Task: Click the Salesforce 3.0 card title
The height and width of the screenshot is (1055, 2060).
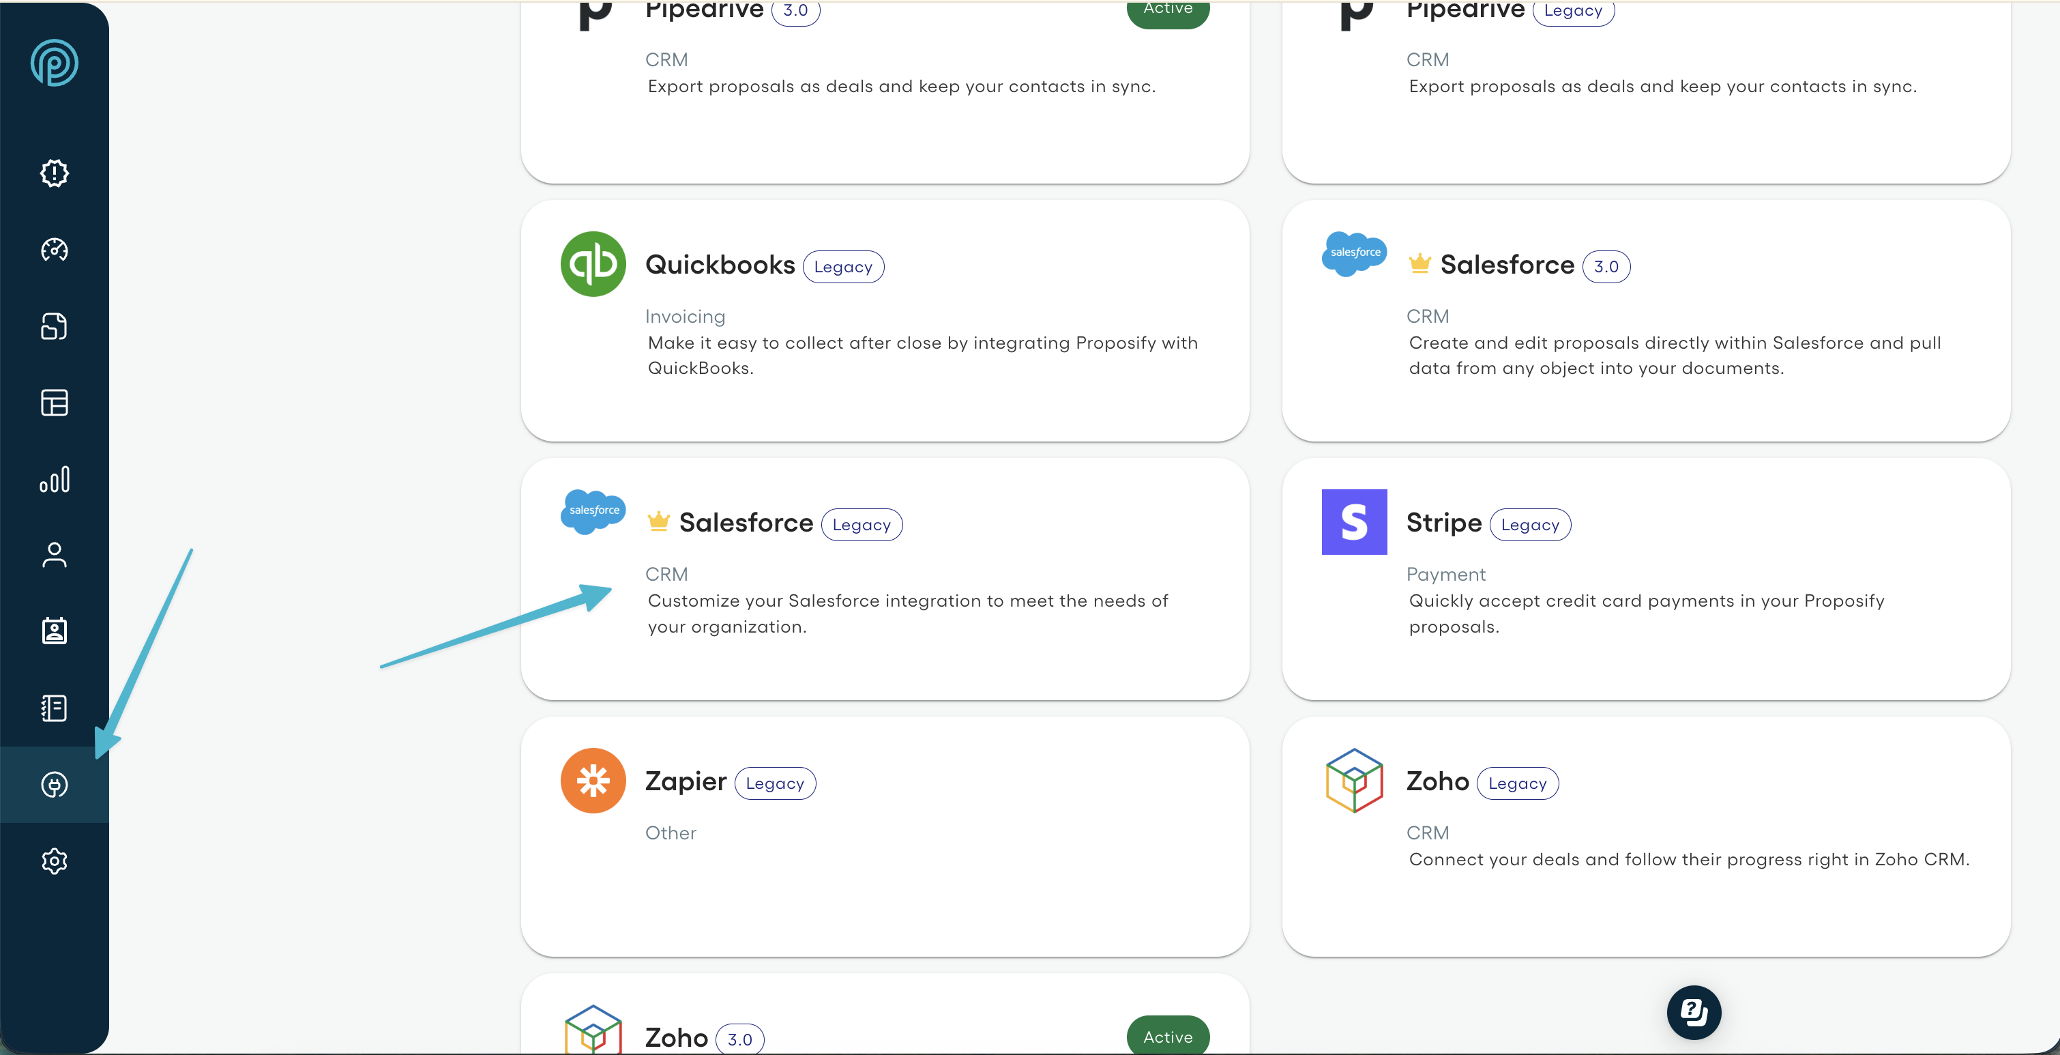Action: pos(1507,265)
